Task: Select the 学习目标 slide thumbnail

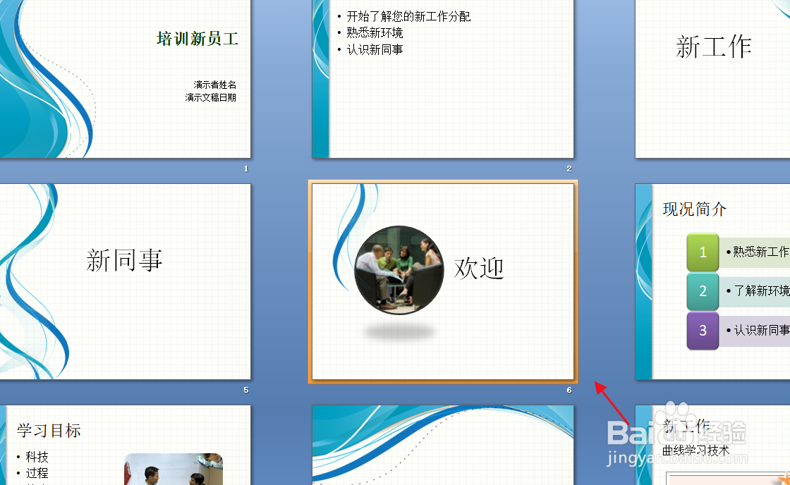Action: pos(125,446)
